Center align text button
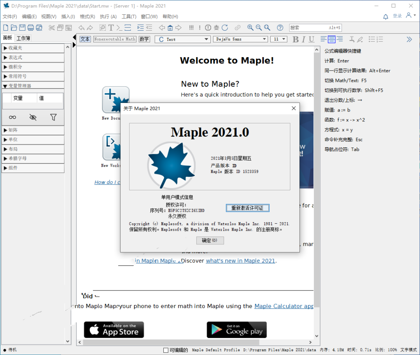 tap(332, 39)
